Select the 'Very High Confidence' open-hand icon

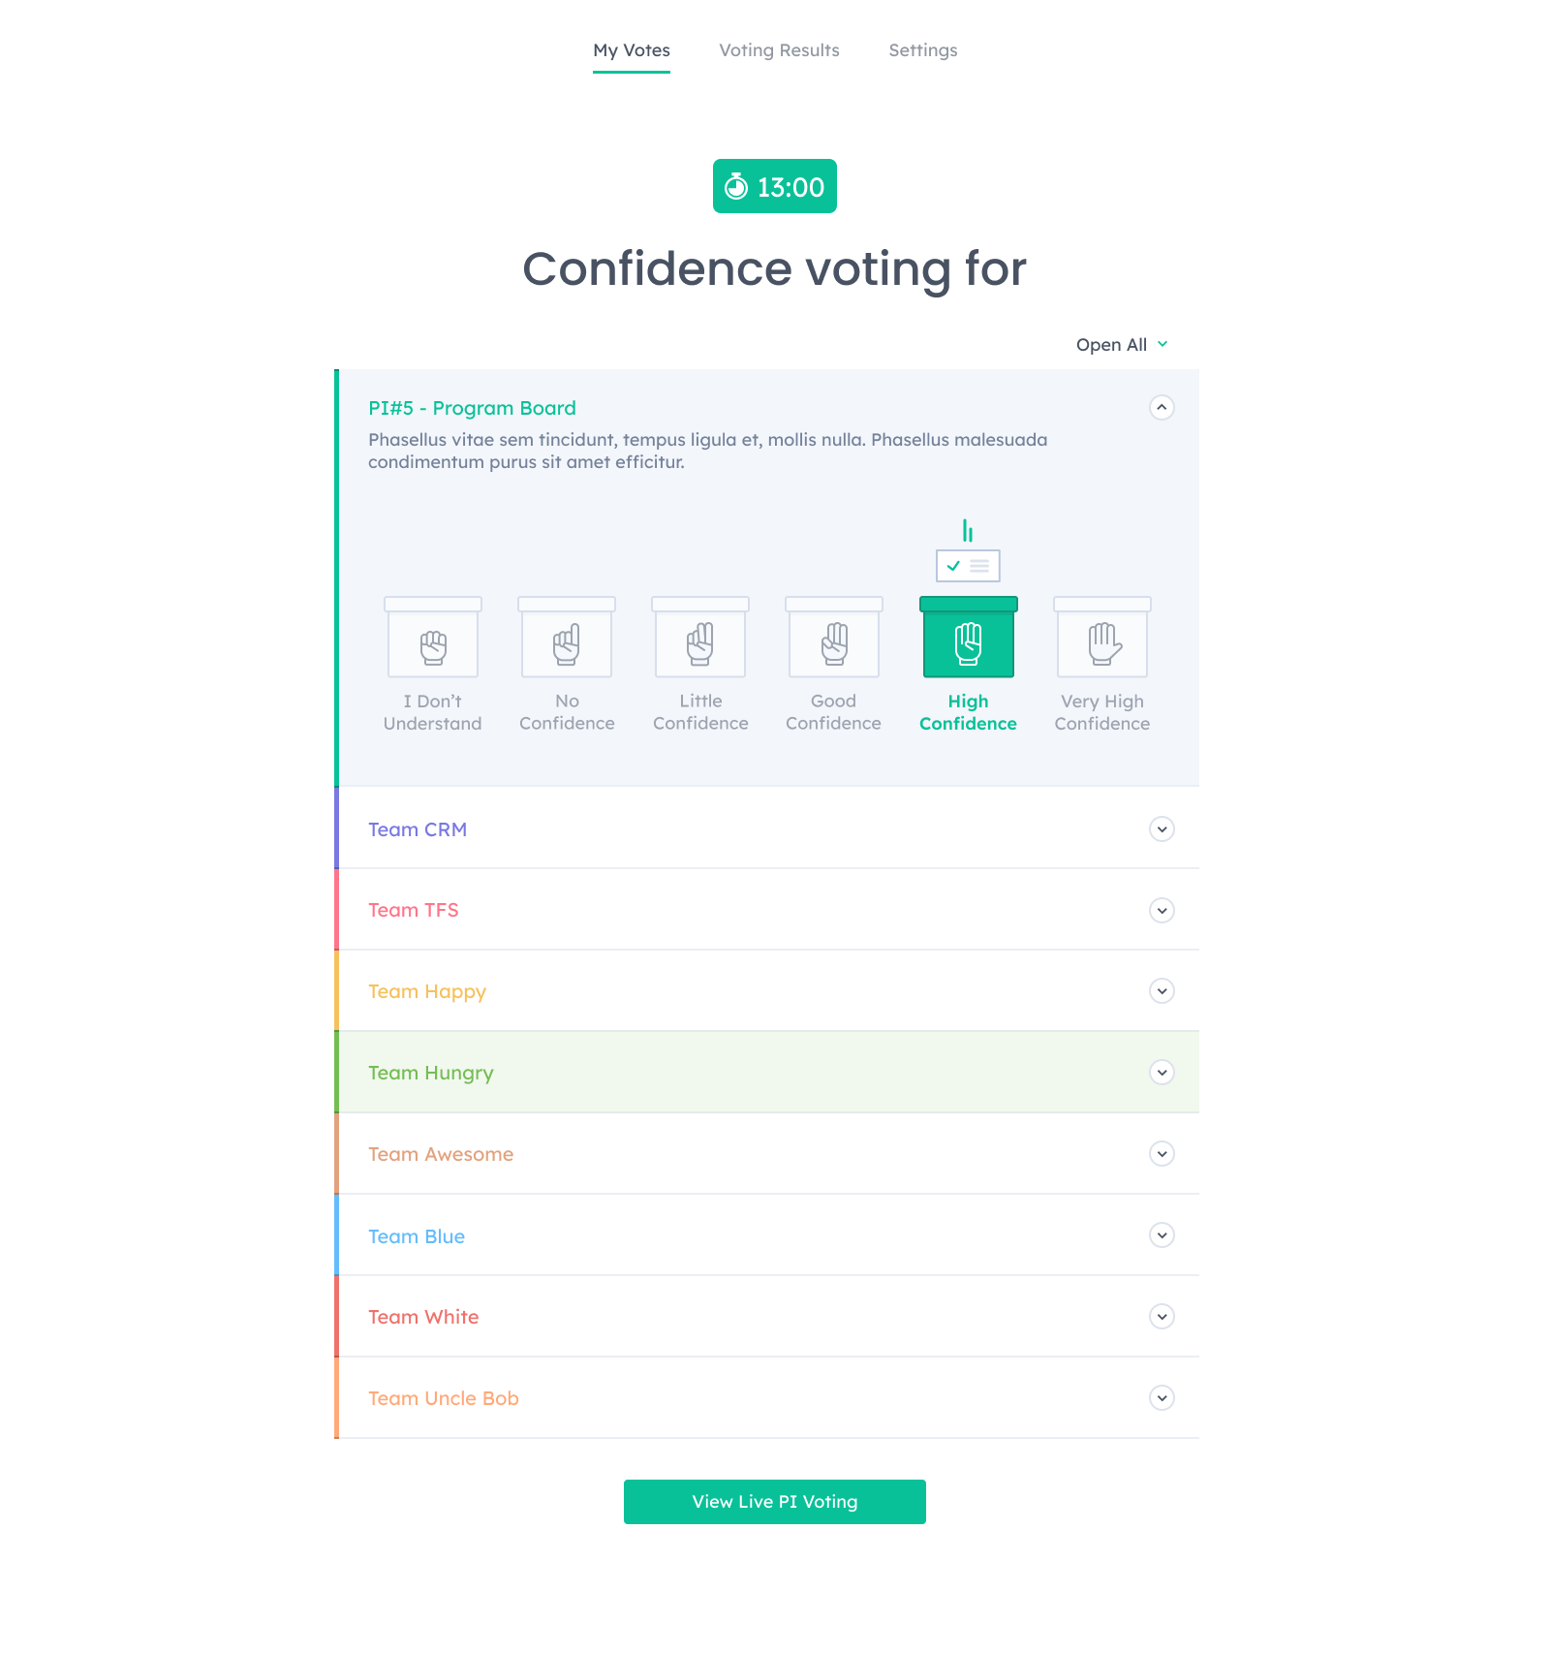1101,639
